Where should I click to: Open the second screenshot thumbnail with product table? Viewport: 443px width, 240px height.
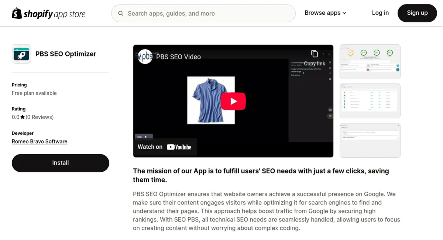(370, 101)
